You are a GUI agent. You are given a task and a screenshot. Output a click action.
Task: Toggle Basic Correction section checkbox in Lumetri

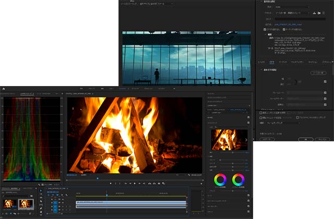[x=248, y=117]
